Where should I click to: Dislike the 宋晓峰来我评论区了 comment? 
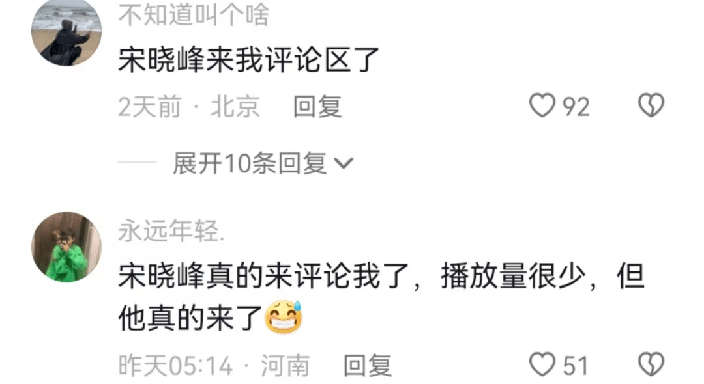coord(651,105)
